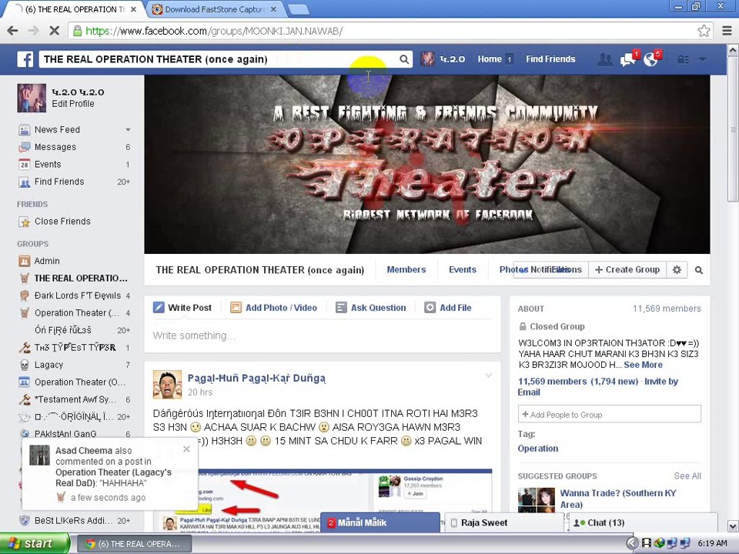Click Ask Question option
Viewport: 739px width, 554px height.
click(x=371, y=308)
